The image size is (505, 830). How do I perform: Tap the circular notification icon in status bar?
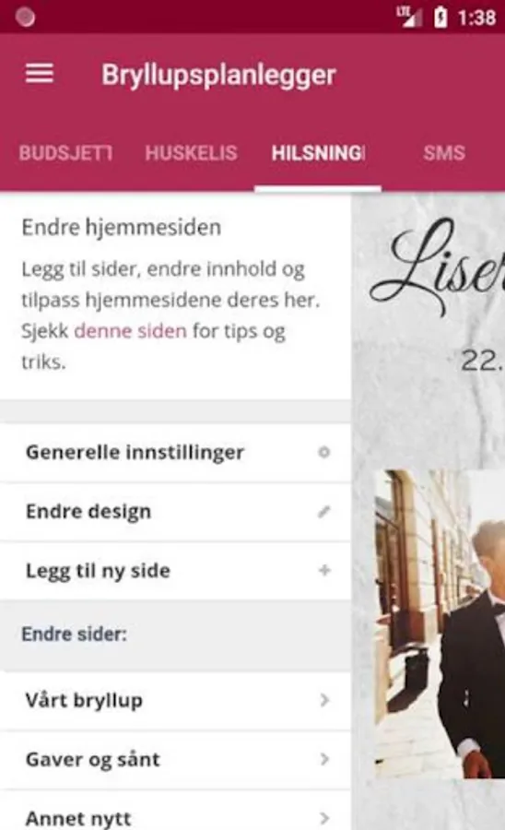point(25,17)
